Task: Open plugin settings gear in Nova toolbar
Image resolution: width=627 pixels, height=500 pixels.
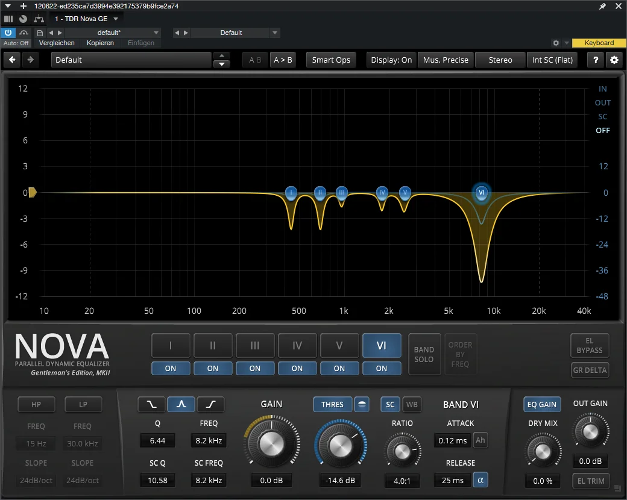Action: click(614, 60)
